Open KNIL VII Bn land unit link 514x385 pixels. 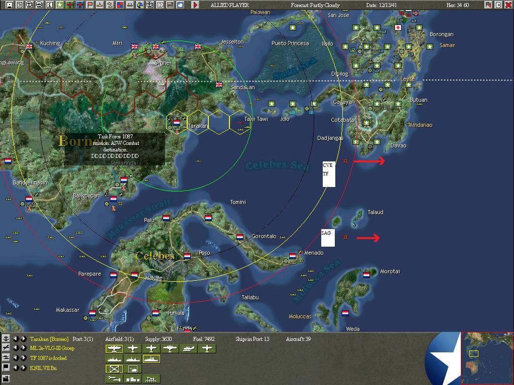(x=43, y=368)
